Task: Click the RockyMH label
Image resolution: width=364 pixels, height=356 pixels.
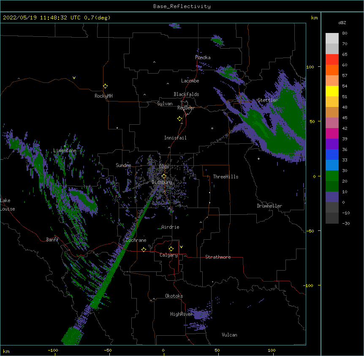Action: 103,96
